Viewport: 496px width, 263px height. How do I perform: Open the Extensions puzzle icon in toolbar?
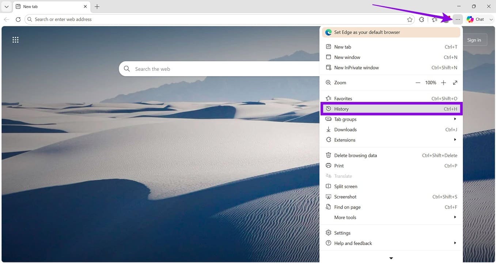[x=421, y=19]
